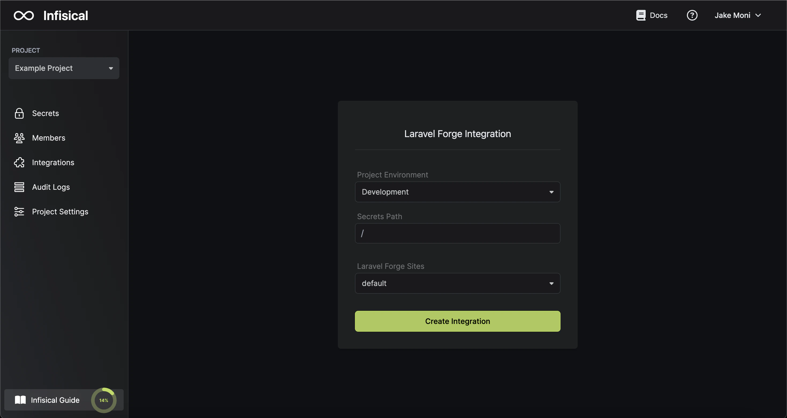Open the Docs book icon

coord(641,15)
